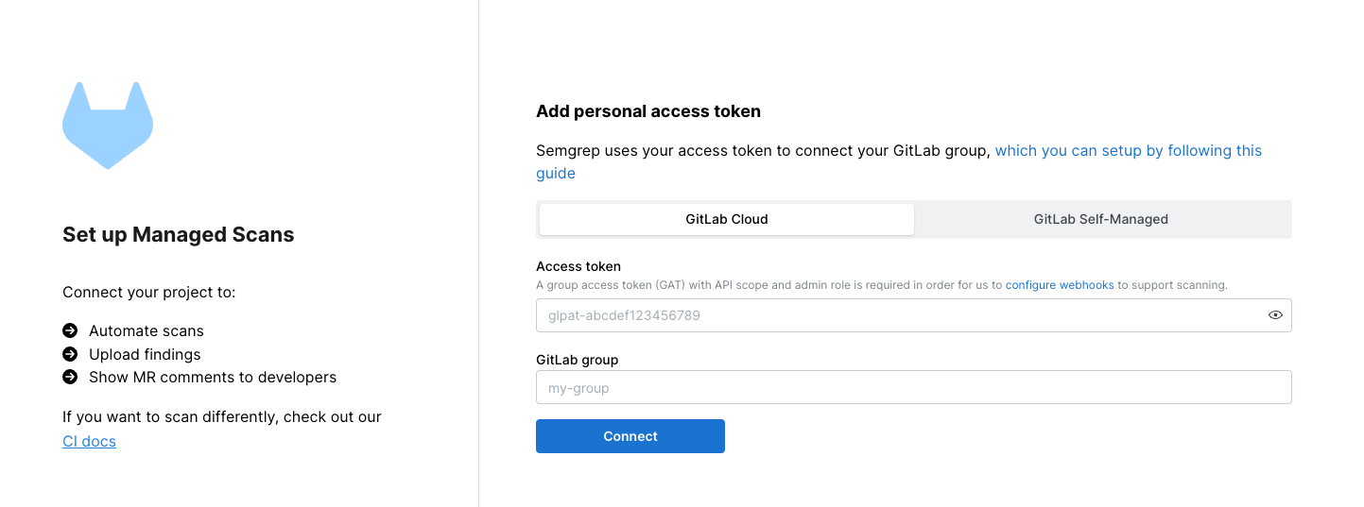Click the Add personal access token heading
This screenshot has height=507, width=1364.
[648, 111]
